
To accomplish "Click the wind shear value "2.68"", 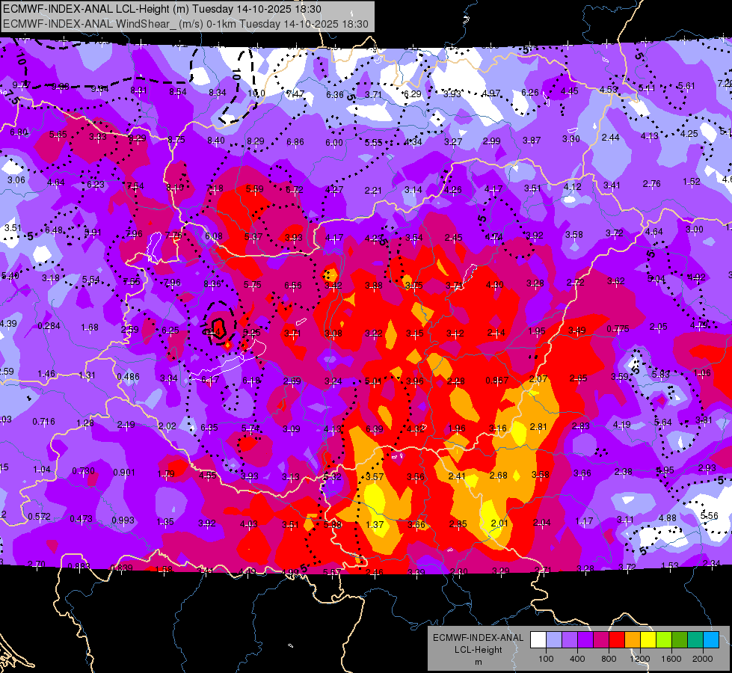I will point(499,476).
